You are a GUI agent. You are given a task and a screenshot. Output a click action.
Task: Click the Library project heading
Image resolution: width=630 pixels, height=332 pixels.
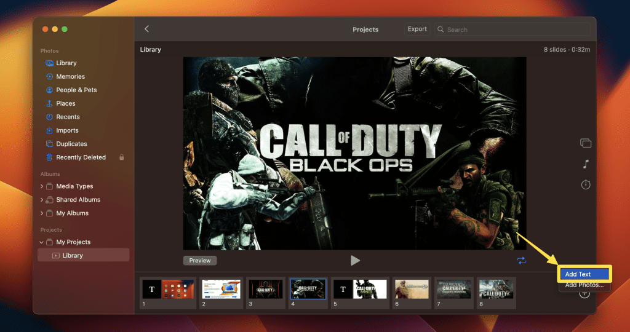pos(150,49)
